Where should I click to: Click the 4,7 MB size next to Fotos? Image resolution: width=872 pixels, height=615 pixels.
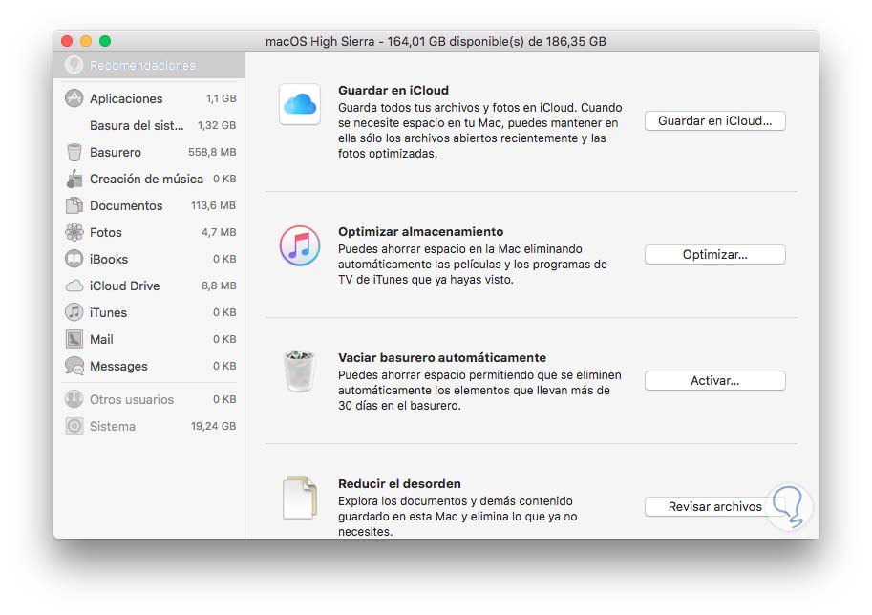(219, 232)
